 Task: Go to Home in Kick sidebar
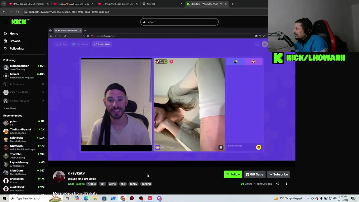pyautogui.click(x=14, y=33)
